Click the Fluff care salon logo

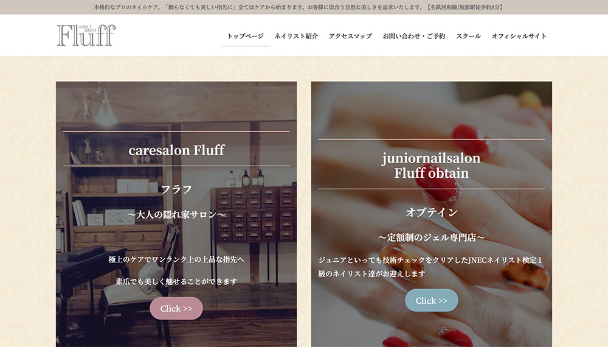[x=86, y=35]
